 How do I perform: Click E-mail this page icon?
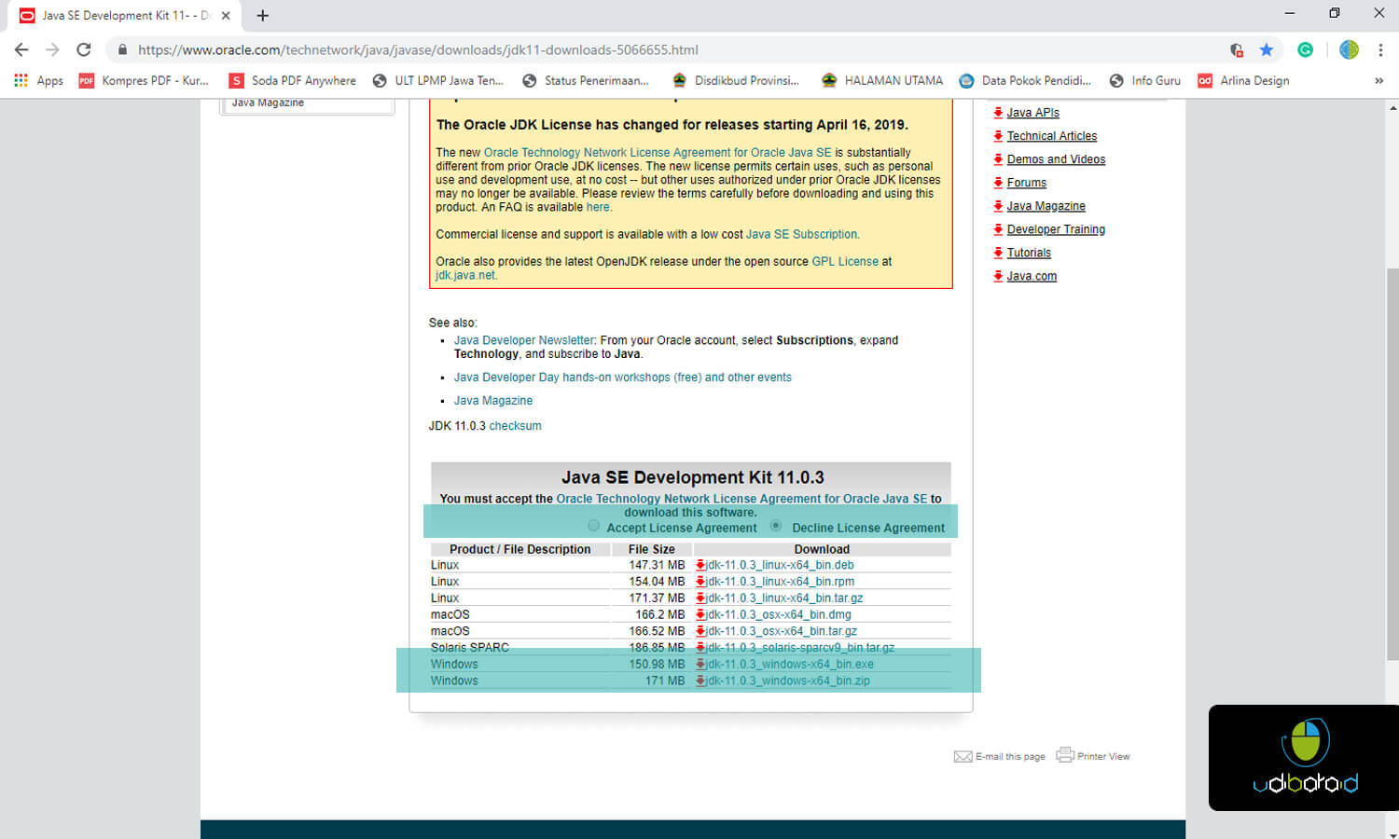click(963, 756)
